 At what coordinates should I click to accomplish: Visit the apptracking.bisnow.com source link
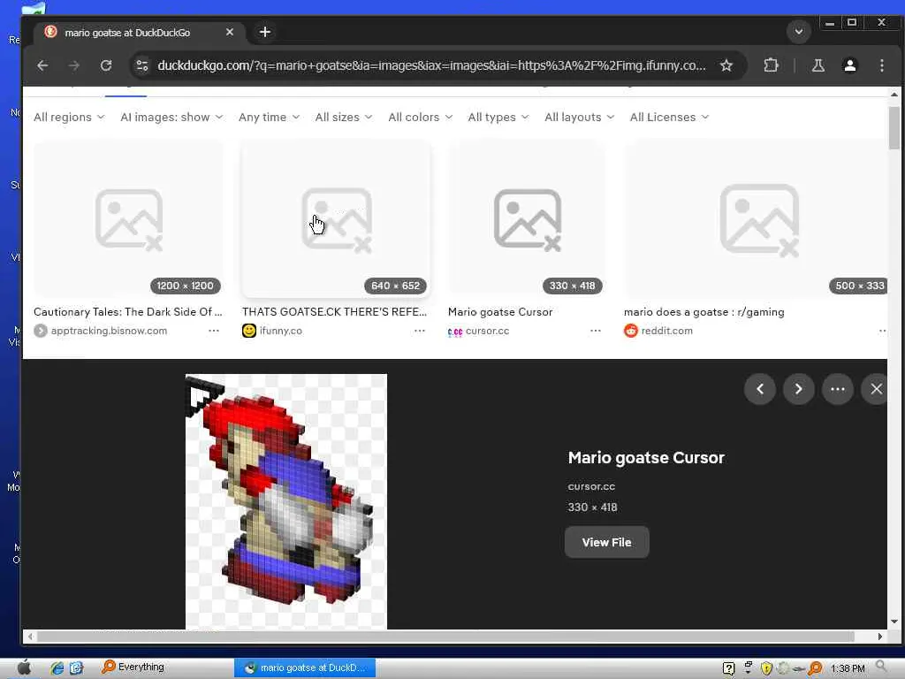click(109, 331)
